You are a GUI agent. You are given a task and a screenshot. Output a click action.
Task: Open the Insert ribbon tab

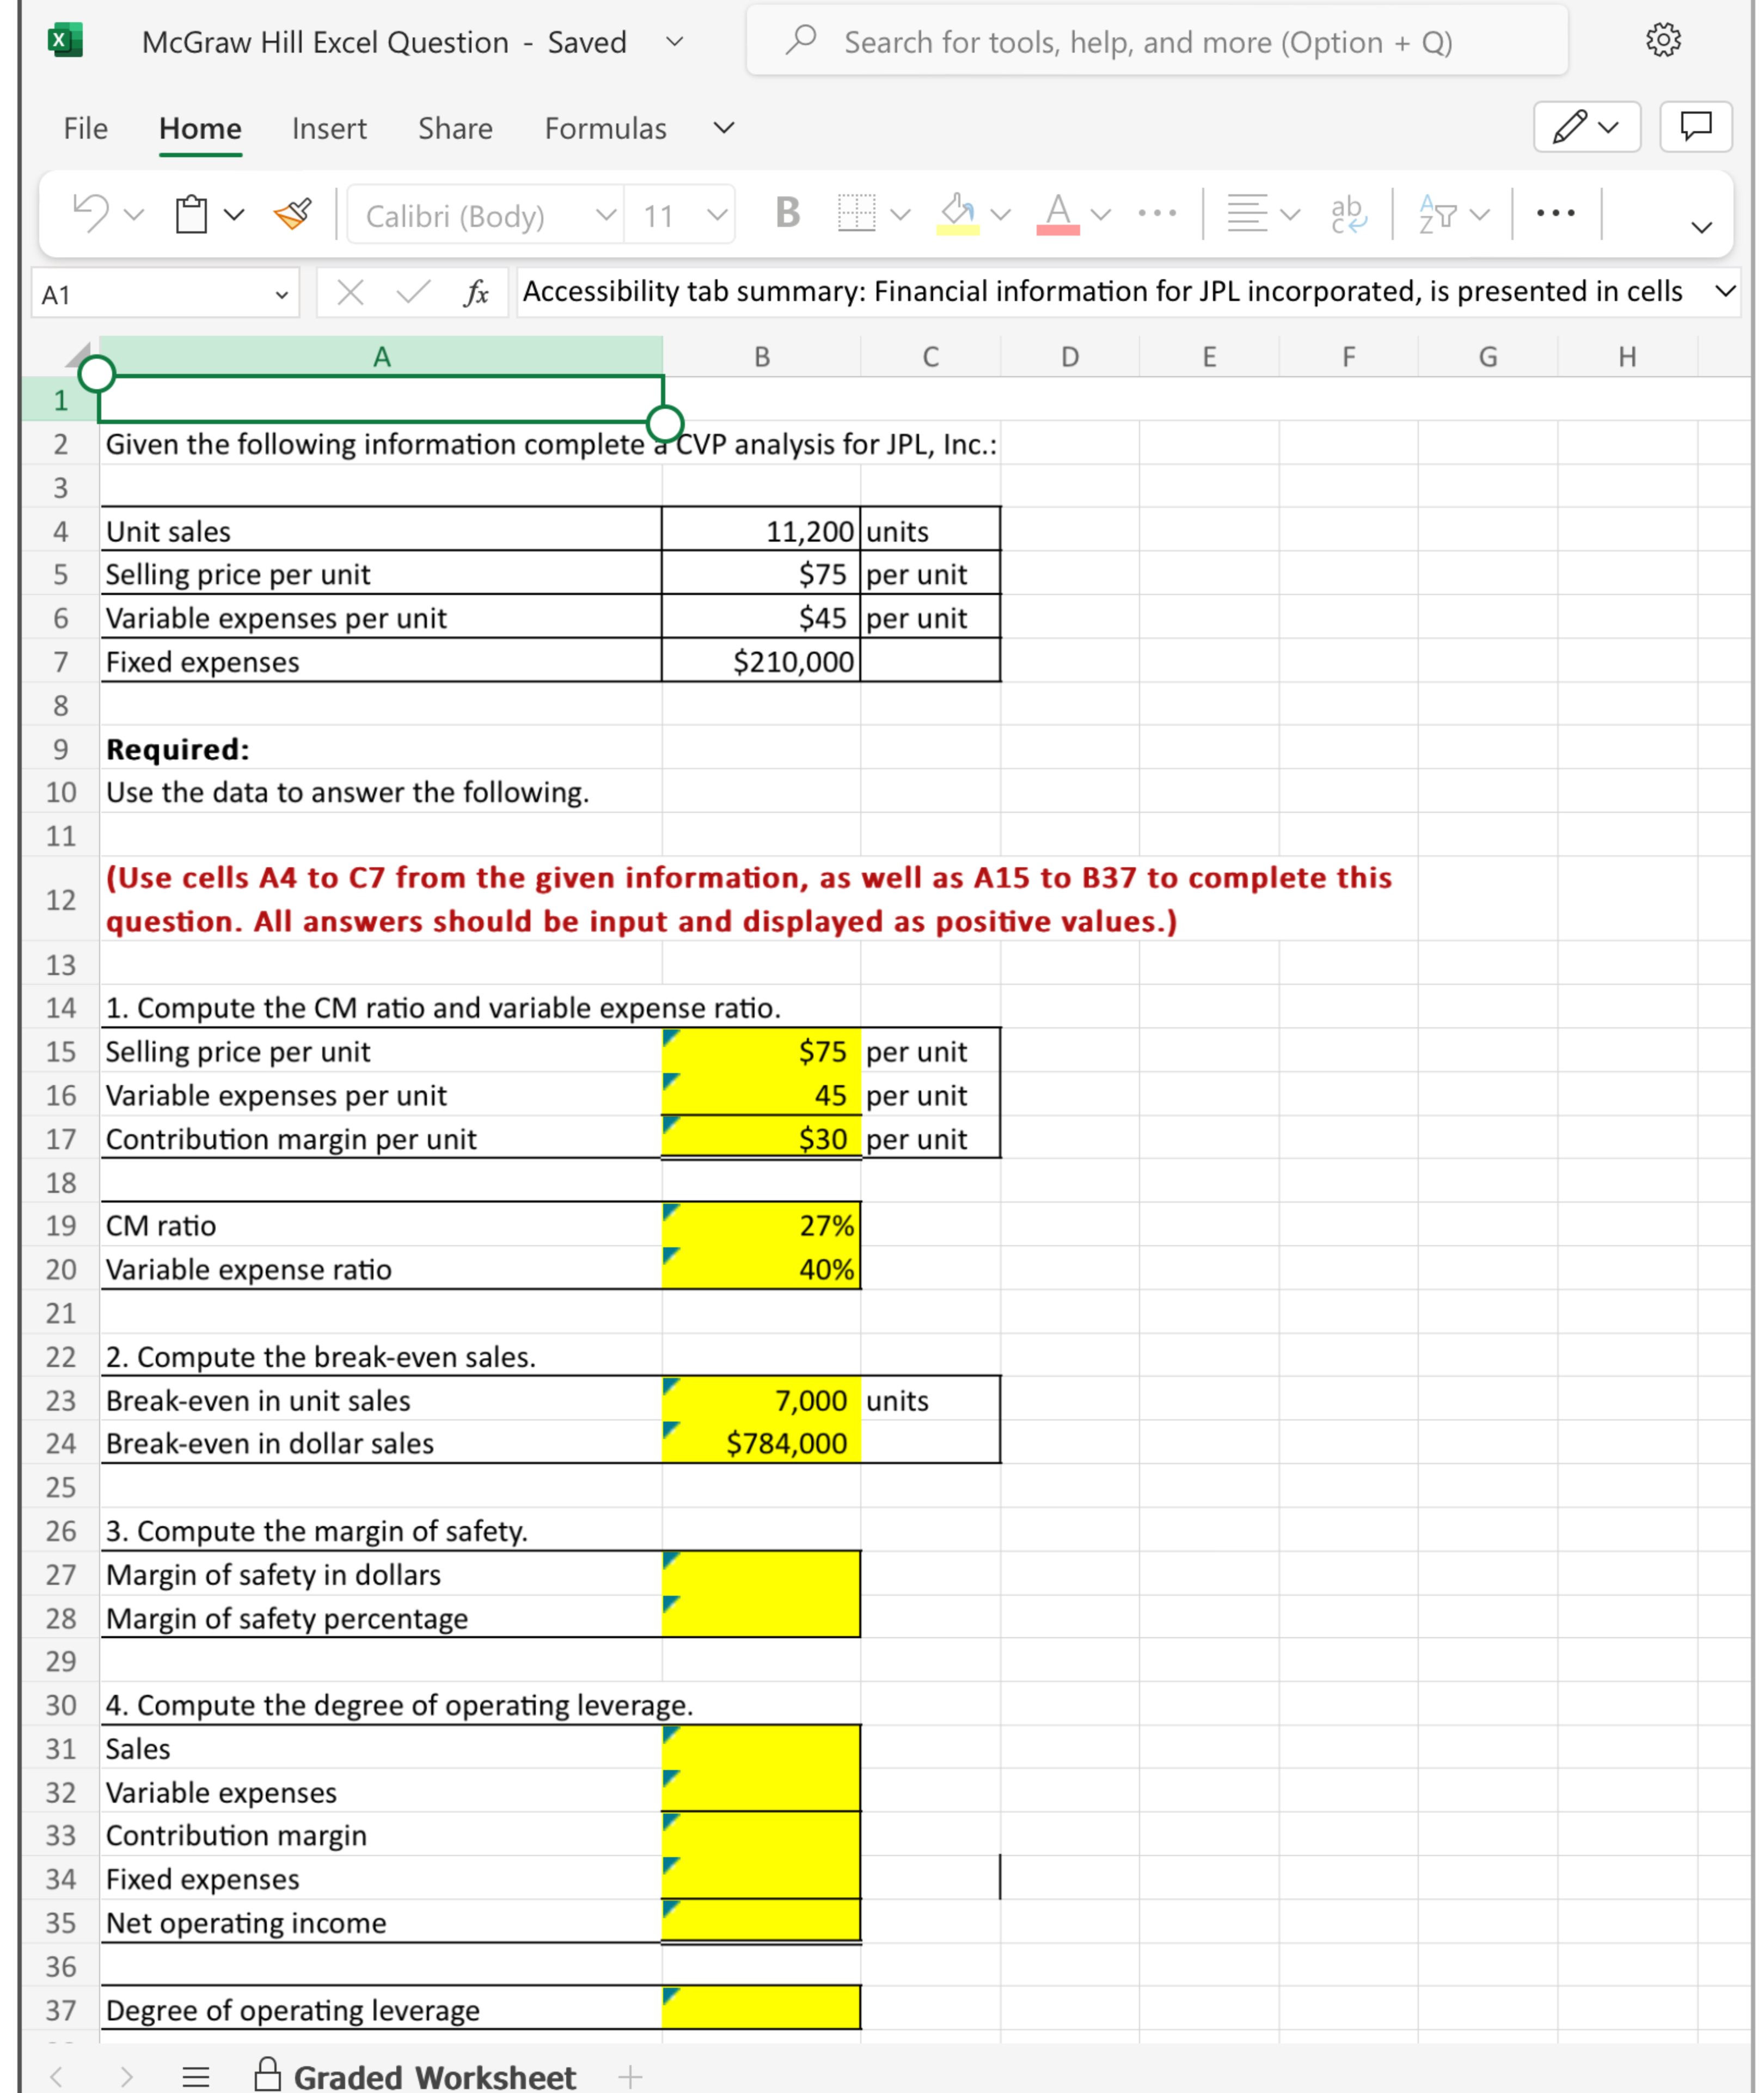[x=329, y=128]
